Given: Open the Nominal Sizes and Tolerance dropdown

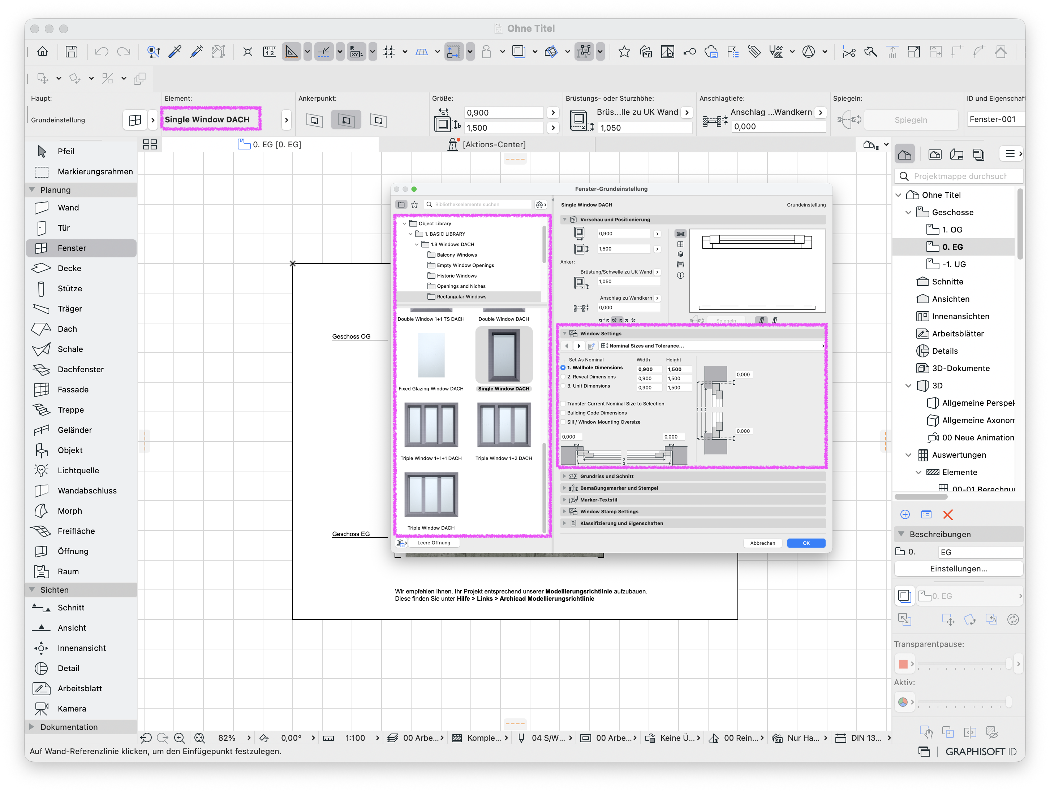Looking at the screenshot, I should tap(712, 346).
